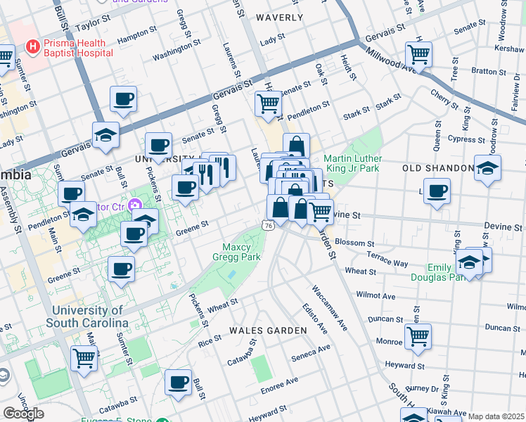
Task: Click the Taylor St label
Action: [x=93, y=23]
